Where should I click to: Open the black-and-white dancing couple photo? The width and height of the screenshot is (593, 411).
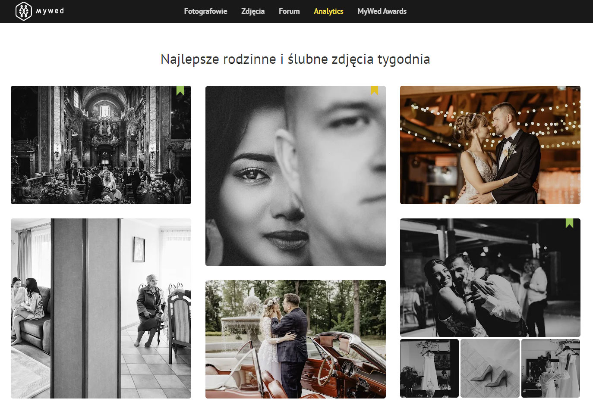tap(490, 277)
